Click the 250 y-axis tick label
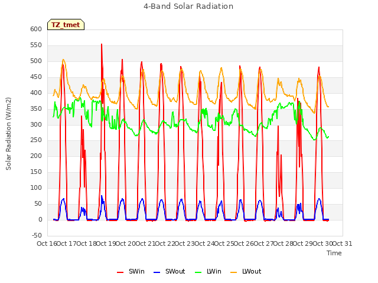378x283 pixels. (36, 140)
